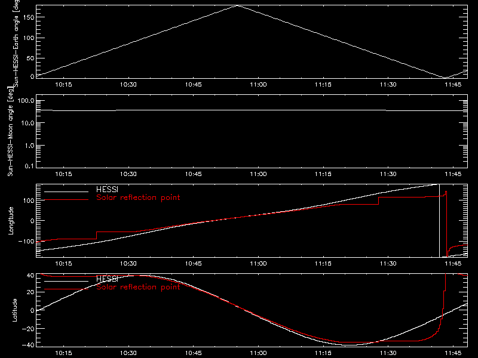Click the 10.0 tick on Moon angle plot
This screenshot has height=358, width=478.
(27, 123)
